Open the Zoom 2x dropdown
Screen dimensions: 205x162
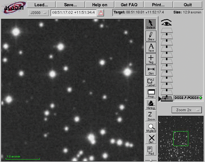pyautogui.click(x=187, y=110)
